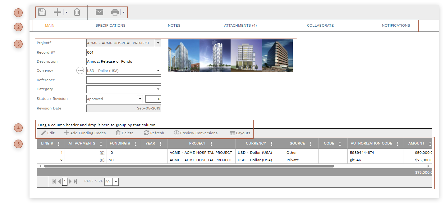Change the Page Size dropdown value

tap(115, 182)
